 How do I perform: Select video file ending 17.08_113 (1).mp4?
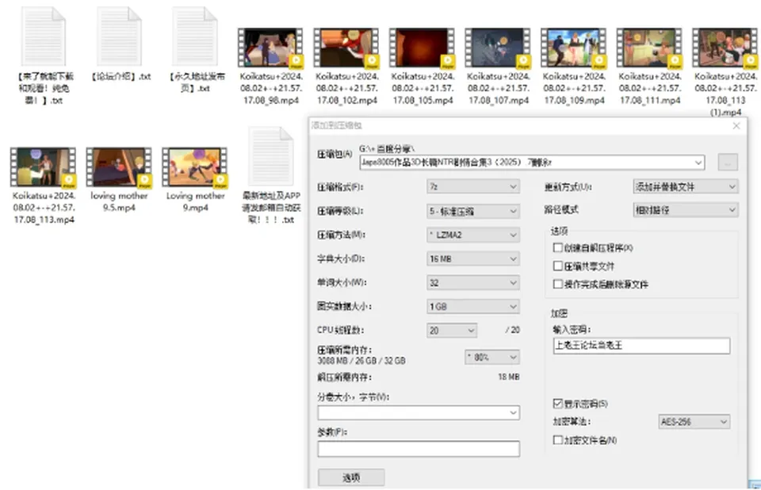725,48
